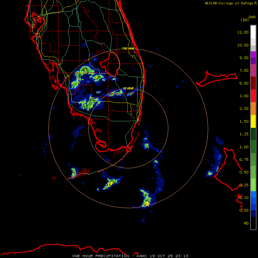This screenshot has width=258, height=258.
Task: Click the 7.00 legend value
Action: click(x=244, y=71)
